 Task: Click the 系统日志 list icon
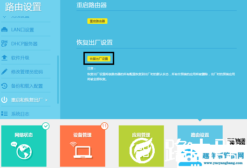pos(4,113)
